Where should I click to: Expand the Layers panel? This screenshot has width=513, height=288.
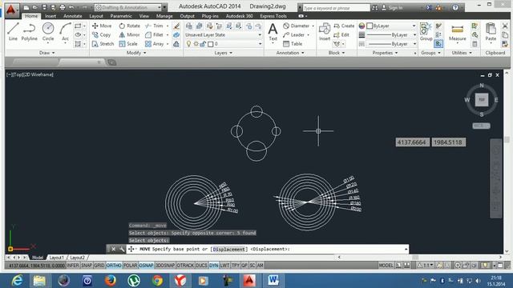[x=223, y=53]
